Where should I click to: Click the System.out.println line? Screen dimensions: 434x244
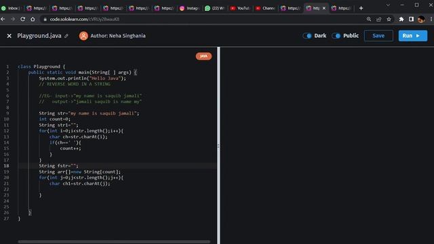[82, 79]
